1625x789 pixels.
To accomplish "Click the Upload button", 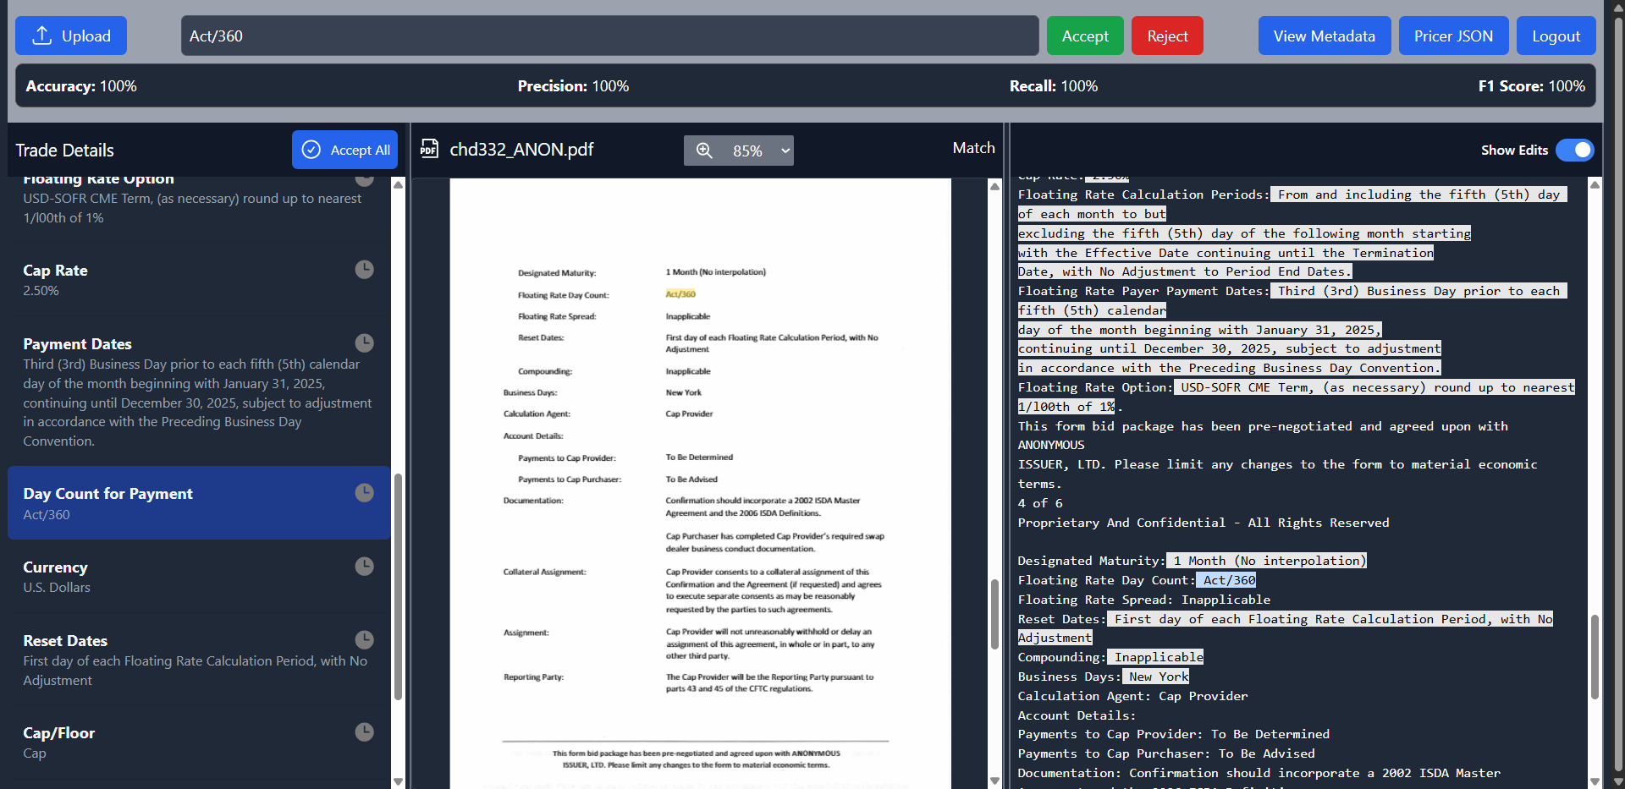I will pos(71,36).
